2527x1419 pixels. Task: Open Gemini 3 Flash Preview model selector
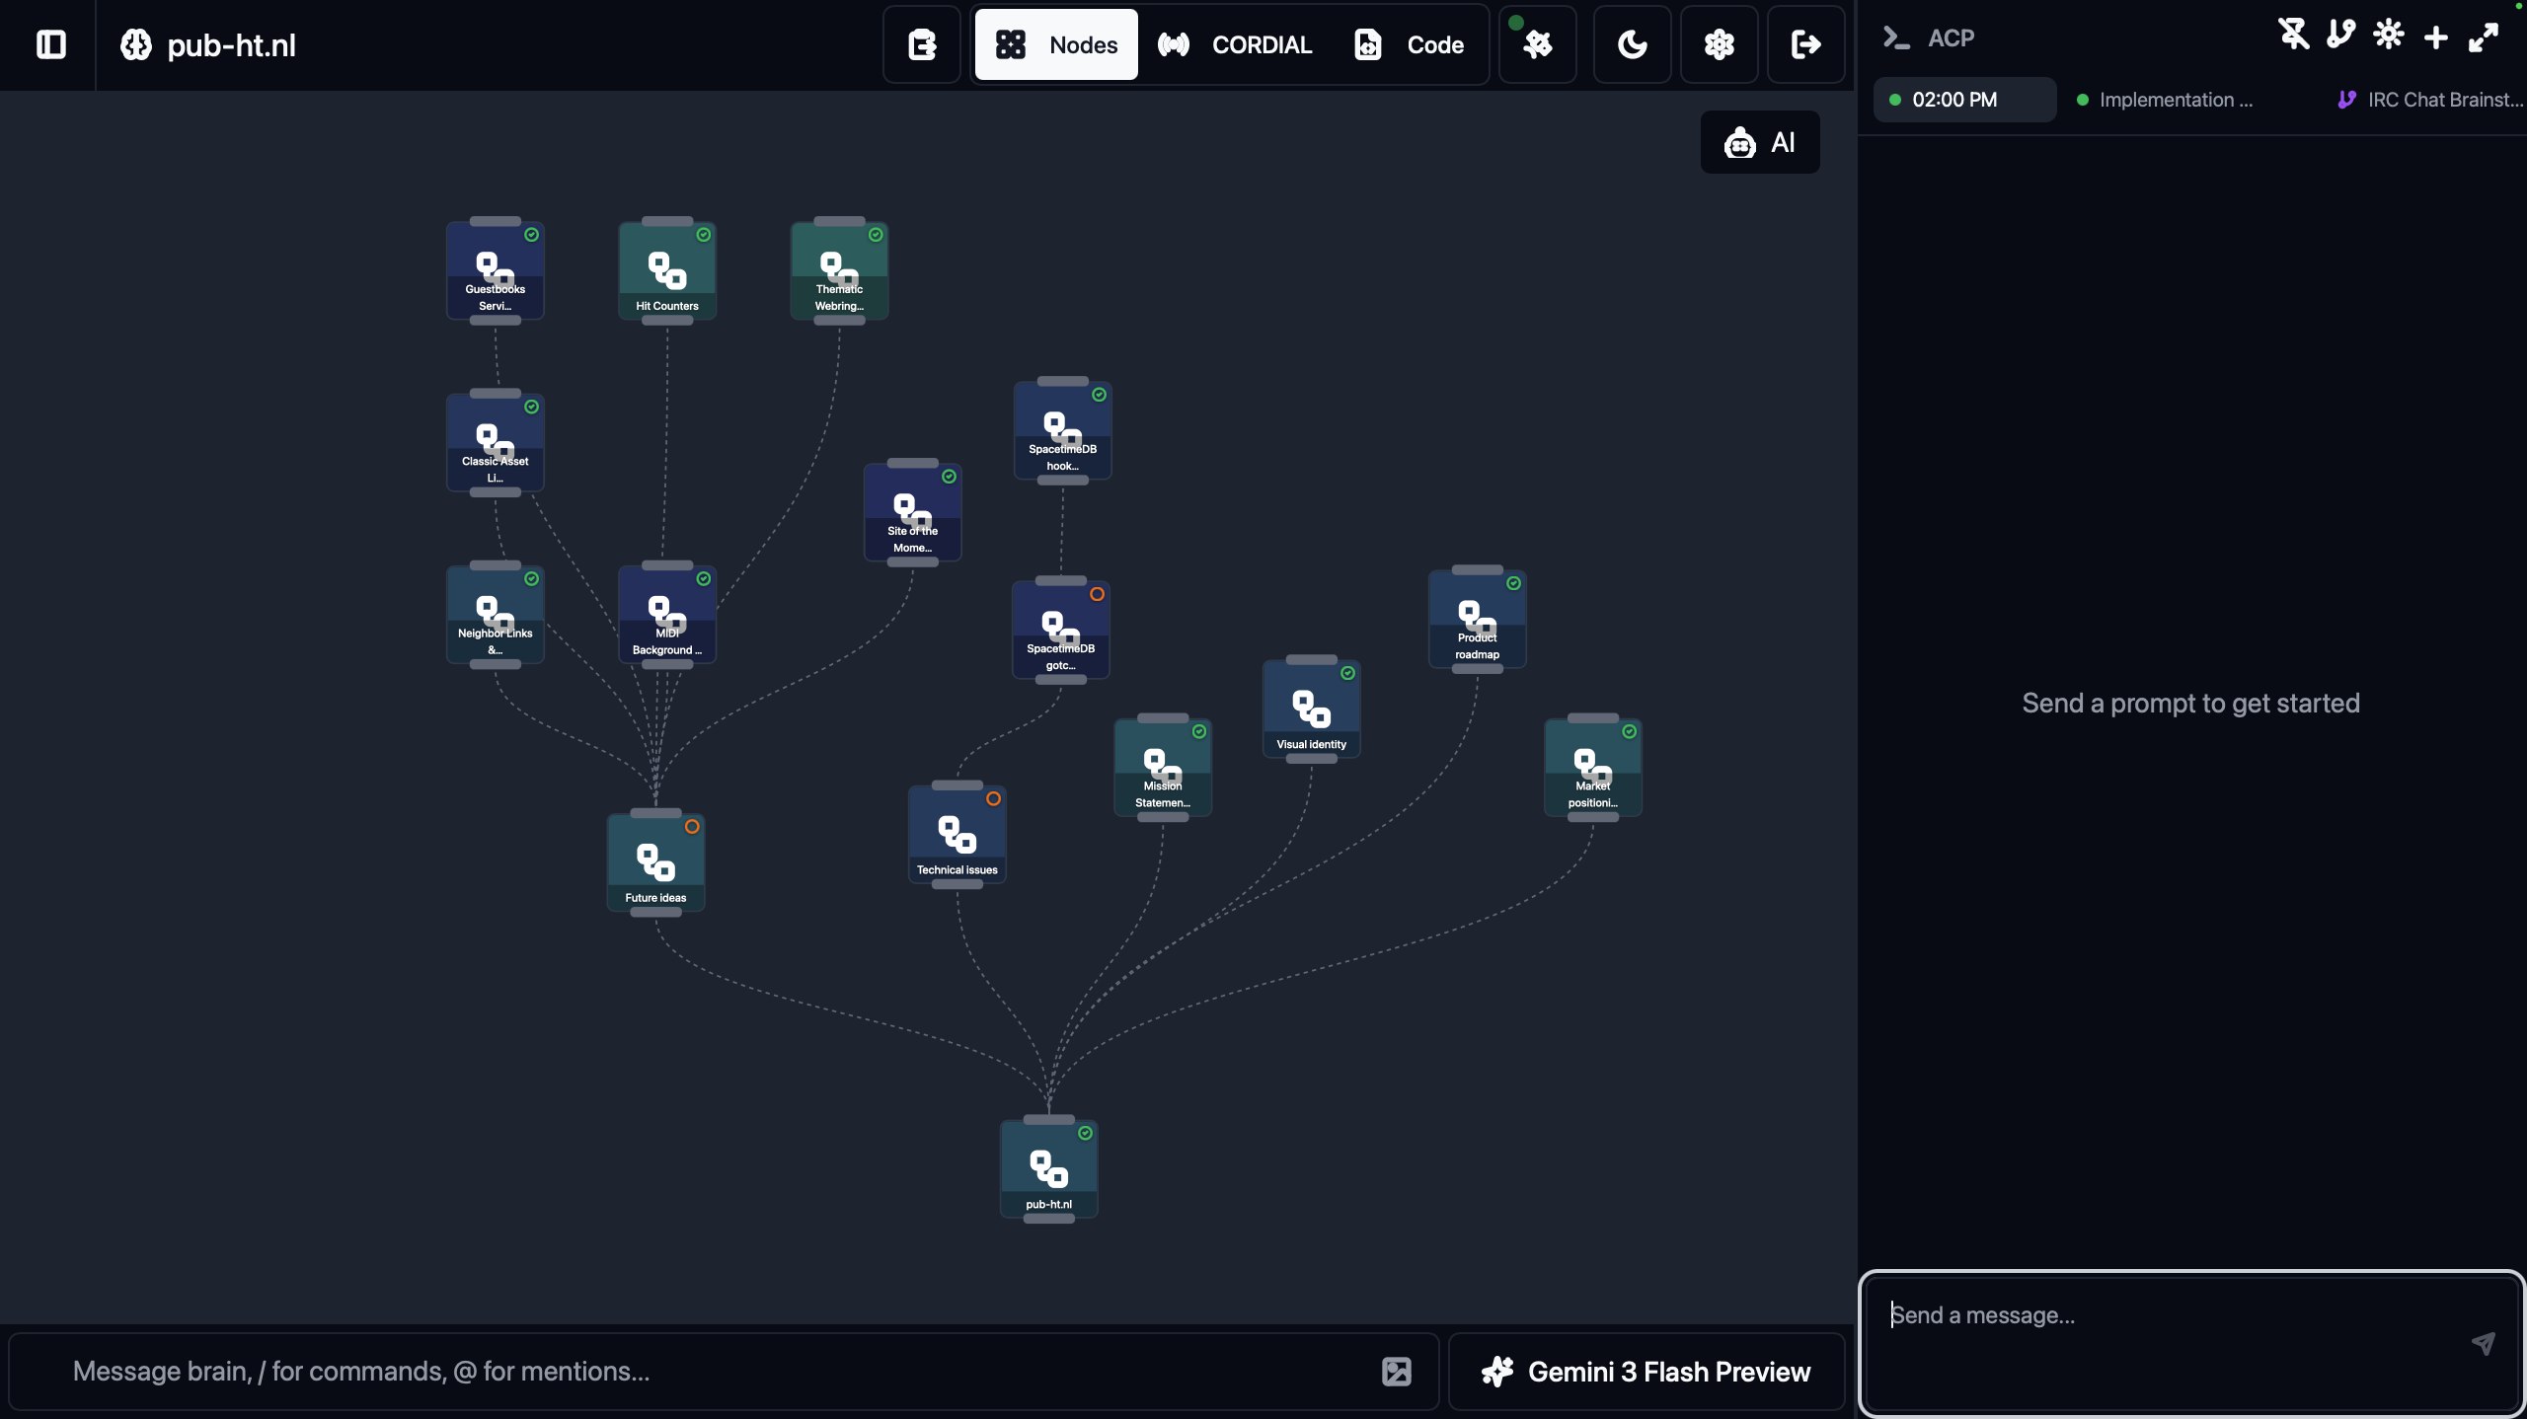coord(1646,1372)
